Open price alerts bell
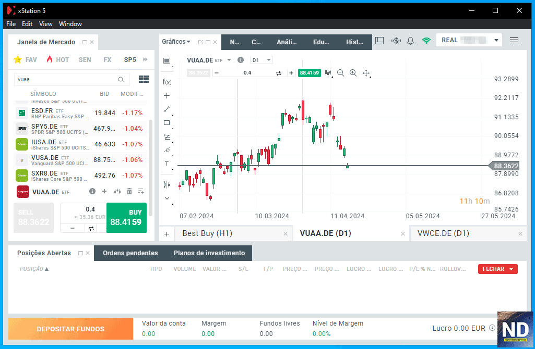The height and width of the screenshot is (349, 535). tap(410, 41)
